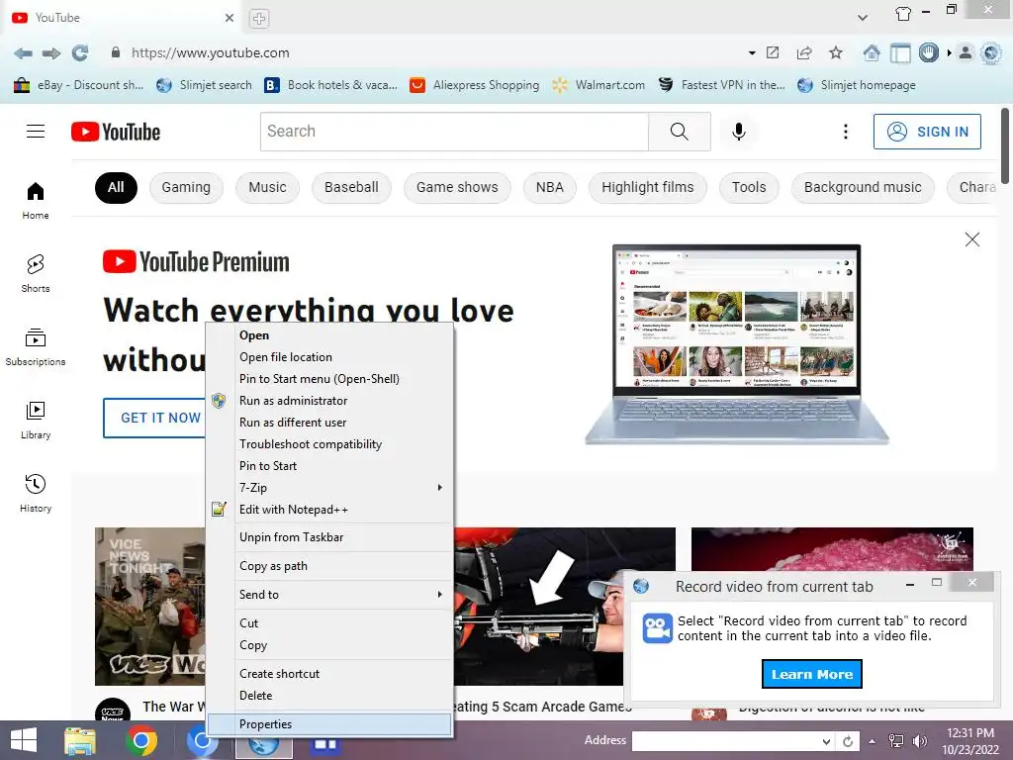
Task: Bookmark this page with the star icon
Action: pyautogui.click(x=836, y=52)
